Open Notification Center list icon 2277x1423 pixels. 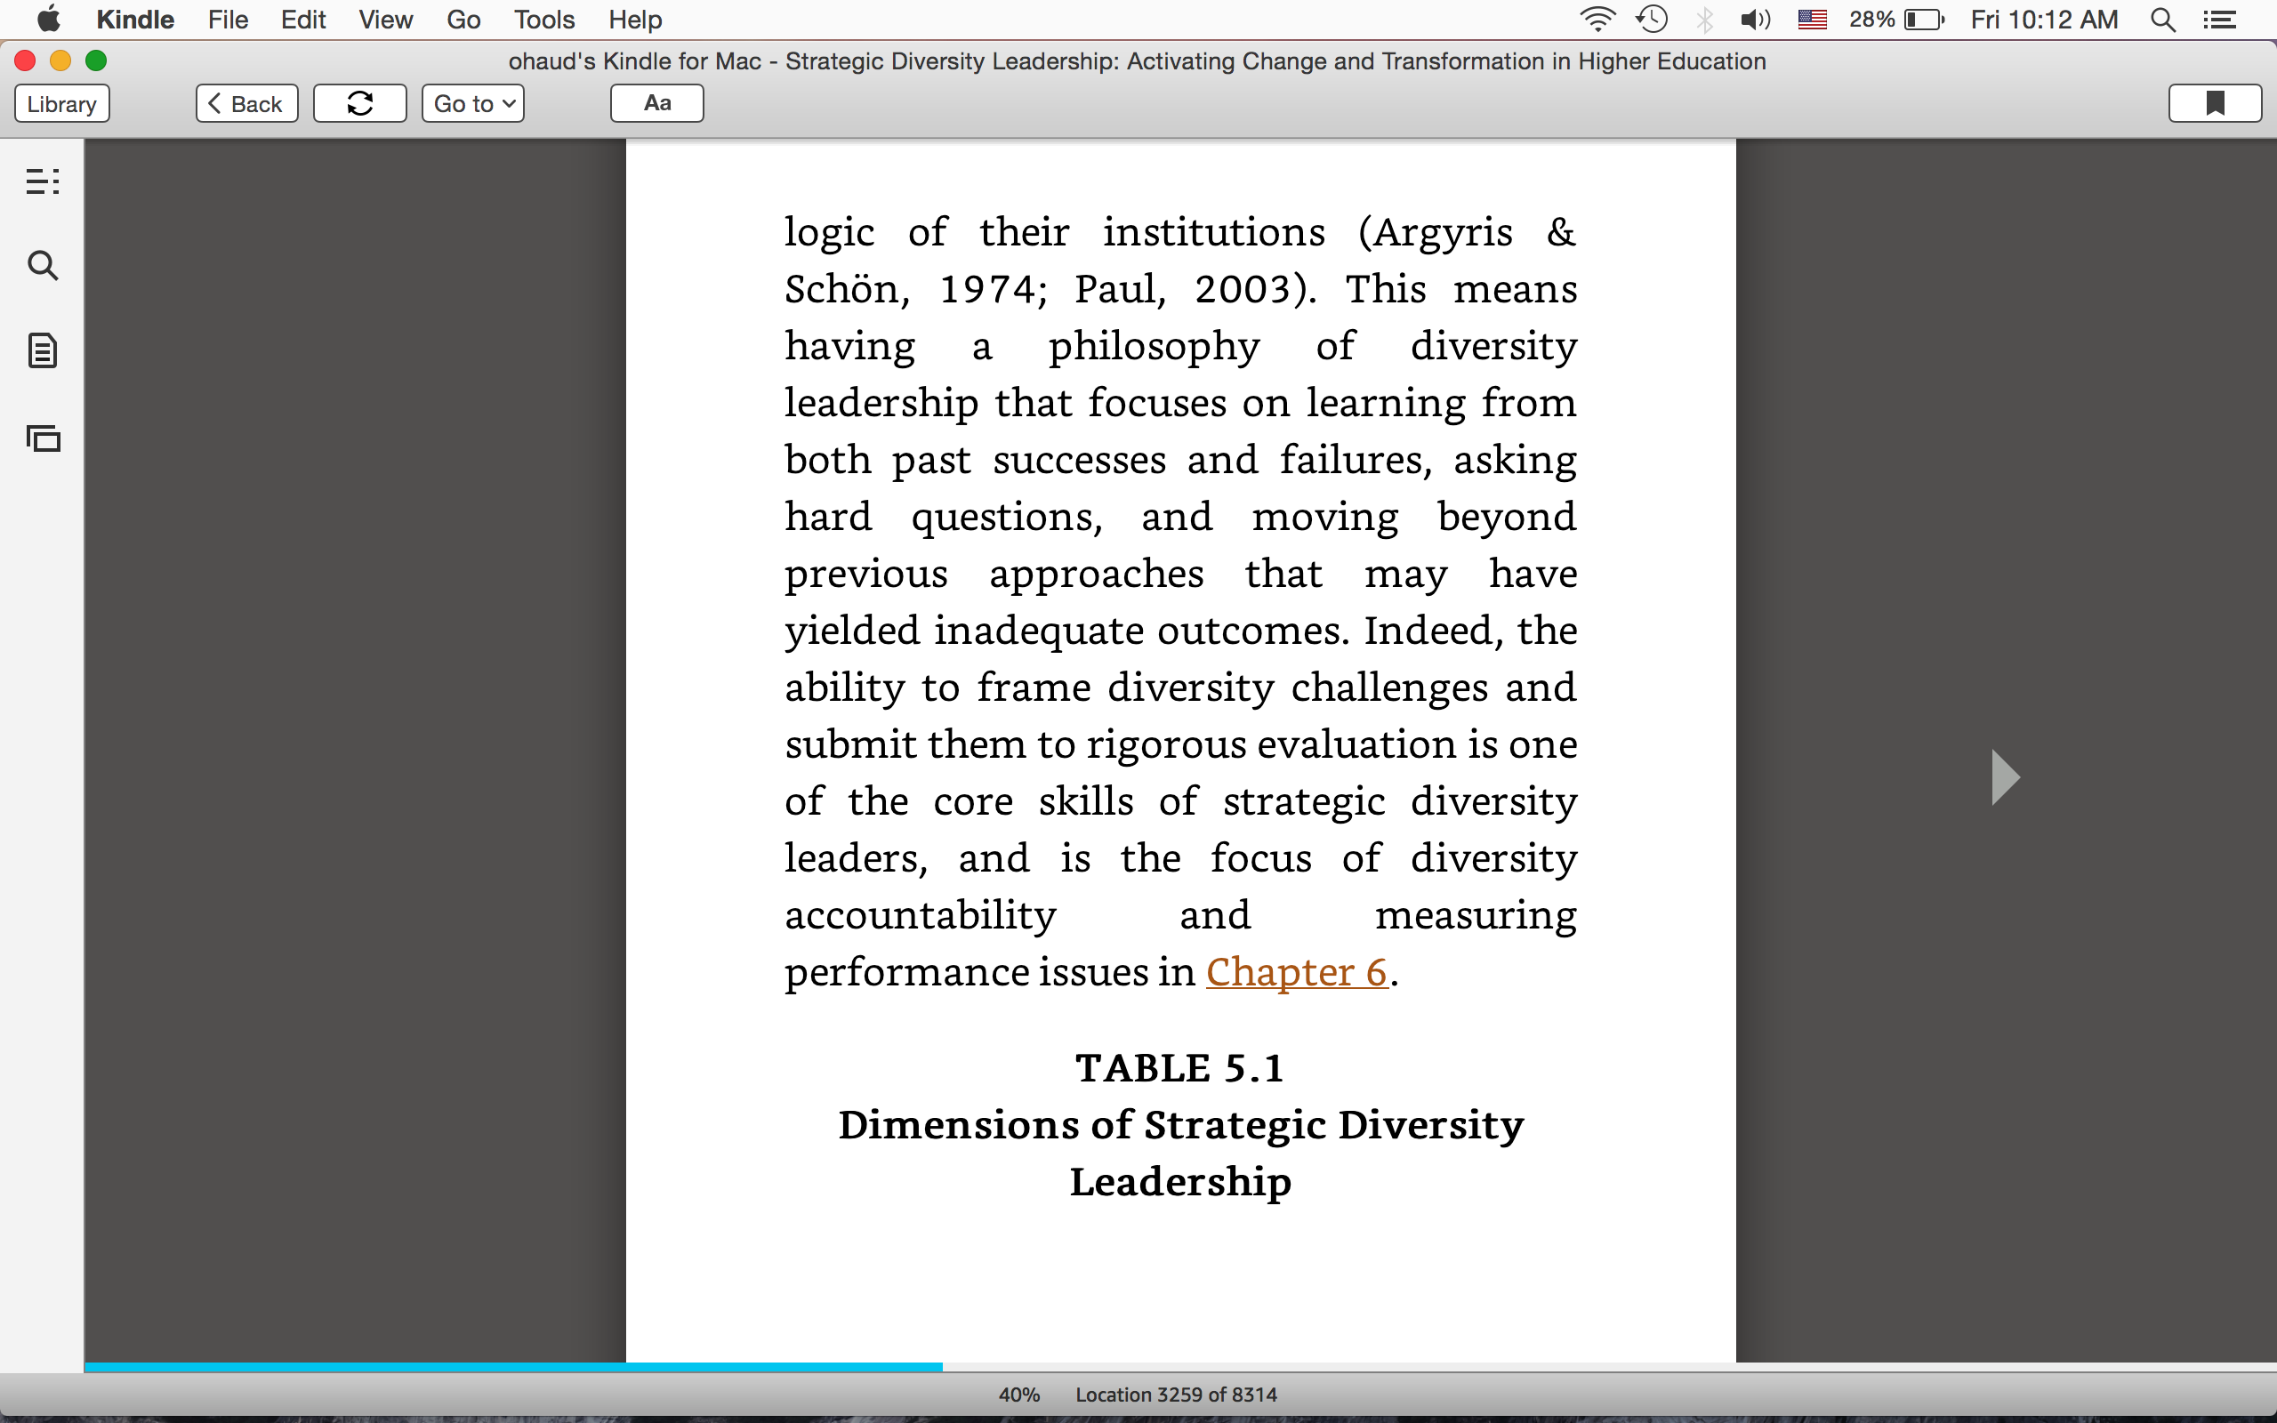pos(2219,20)
